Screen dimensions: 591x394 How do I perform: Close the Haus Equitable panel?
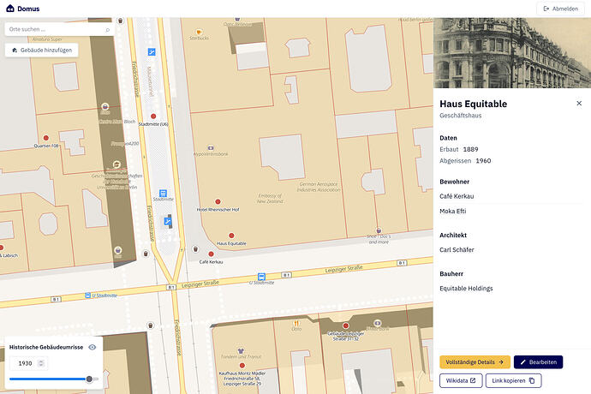pos(579,104)
